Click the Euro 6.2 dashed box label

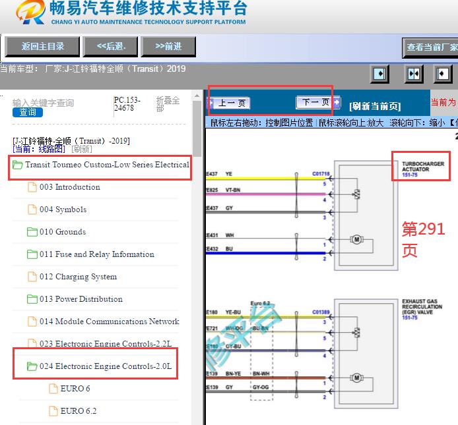click(x=260, y=303)
